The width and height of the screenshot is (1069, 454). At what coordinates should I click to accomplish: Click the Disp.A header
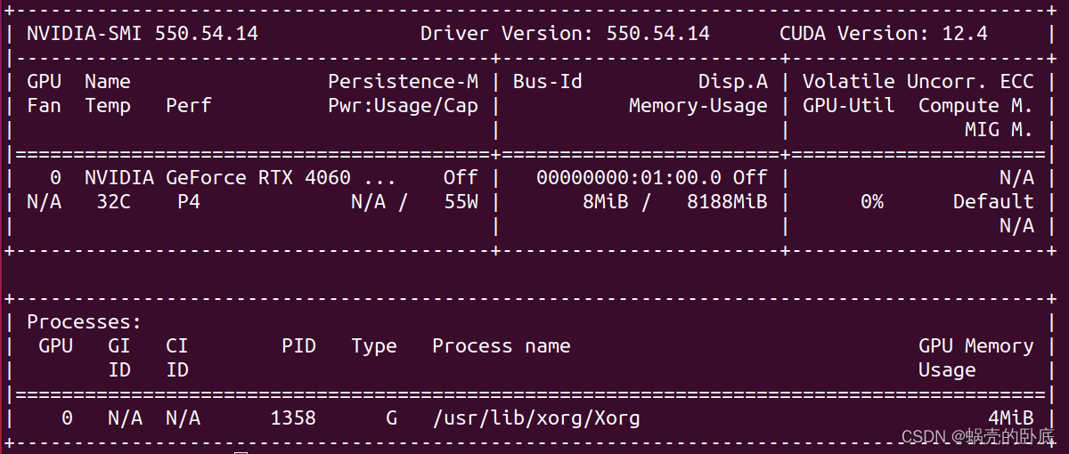[x=733, y=82]
